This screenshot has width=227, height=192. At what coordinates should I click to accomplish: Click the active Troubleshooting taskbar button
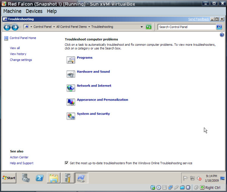point(81,178)
